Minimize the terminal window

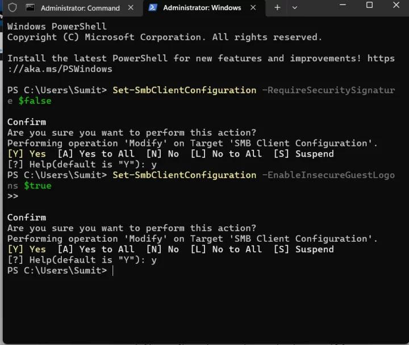[x=343, y=5]
